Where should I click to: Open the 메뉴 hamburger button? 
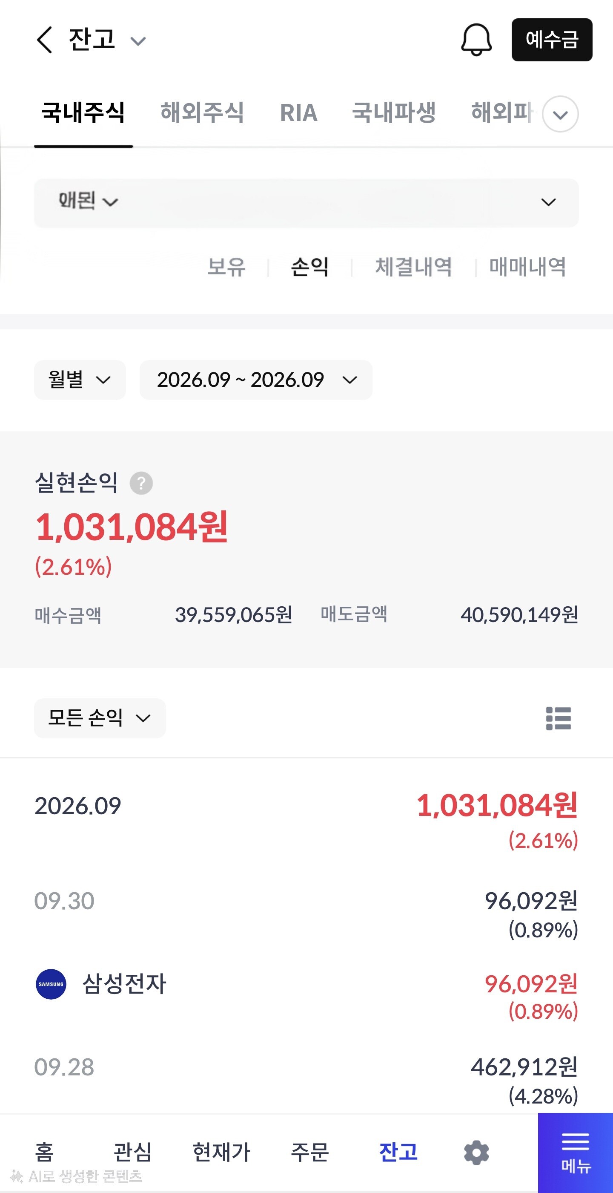576,1153
